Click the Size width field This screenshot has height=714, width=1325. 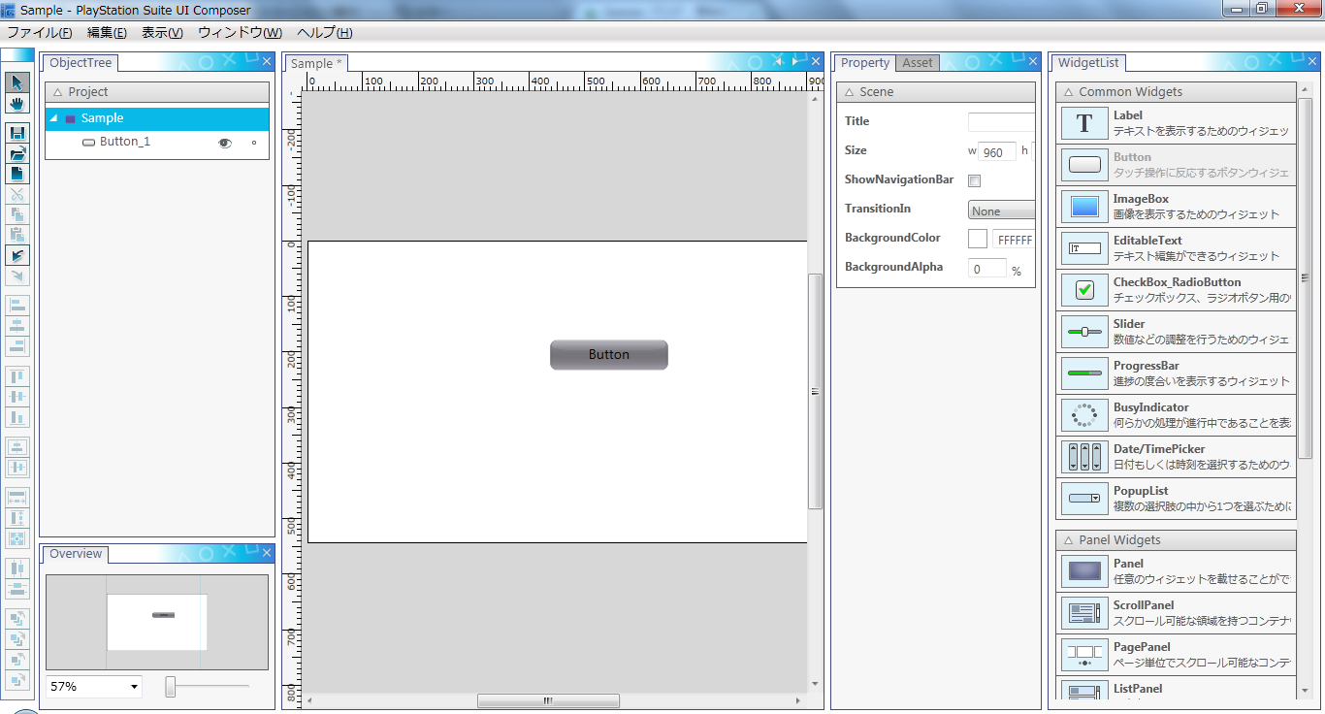tap(998, 152)
